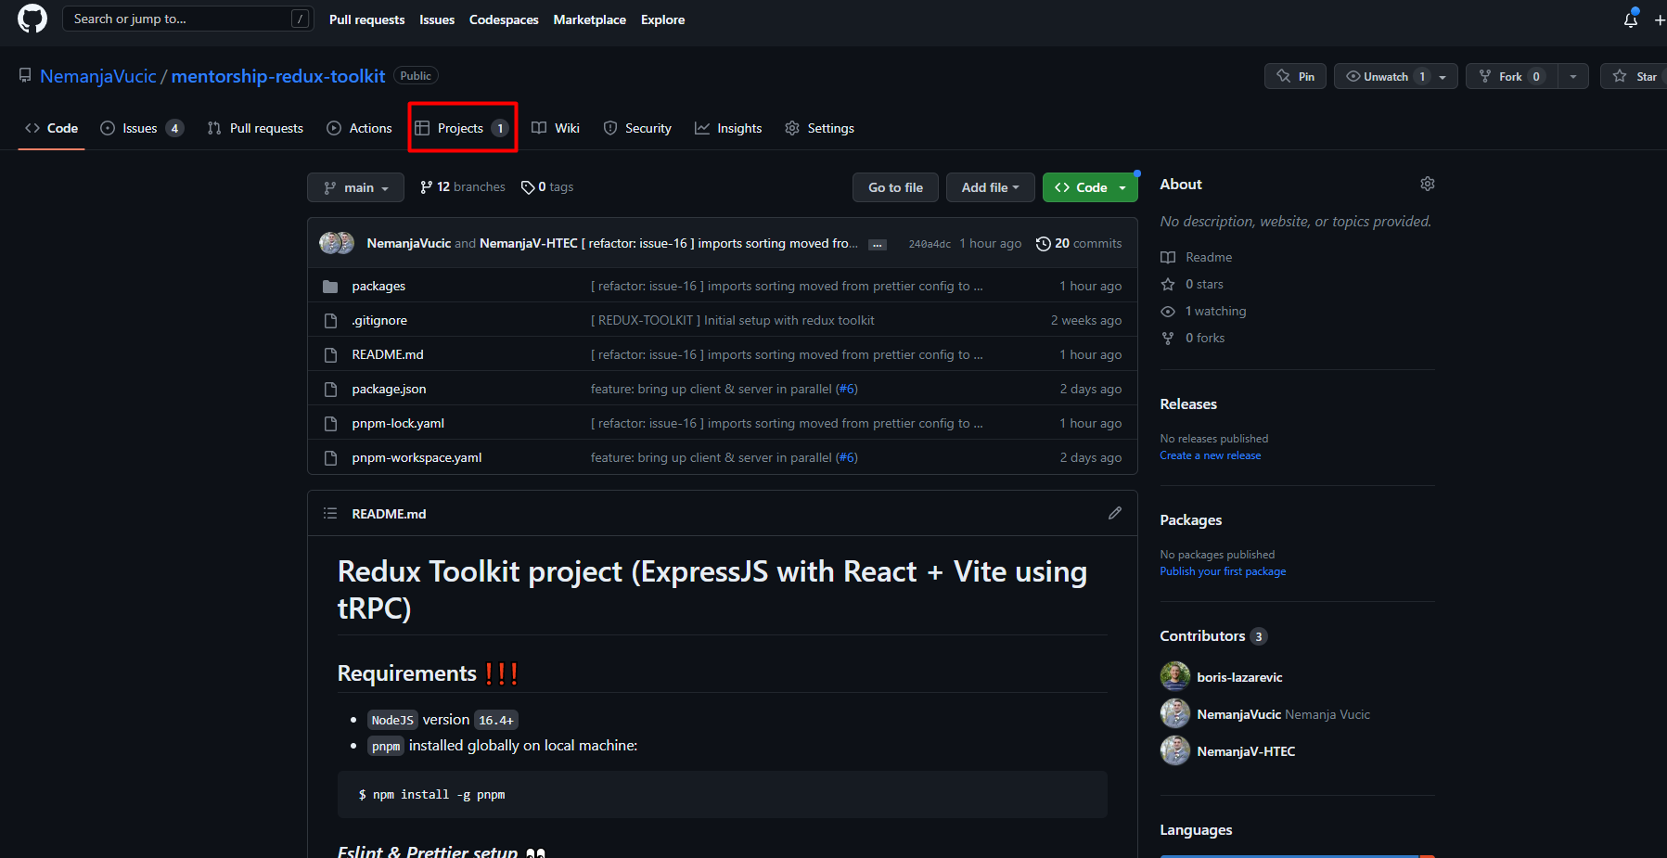Open the NemanjaV-HTEC contributor avatar
This screenshot has height=858, width=1667.
tap(1175, 751)
